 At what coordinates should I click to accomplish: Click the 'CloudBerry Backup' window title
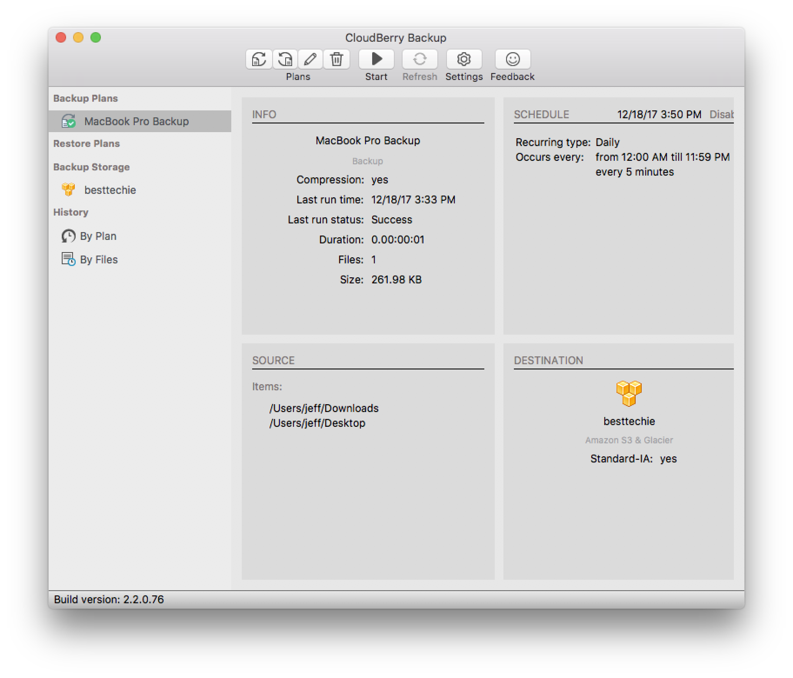[x=396, y=38]
